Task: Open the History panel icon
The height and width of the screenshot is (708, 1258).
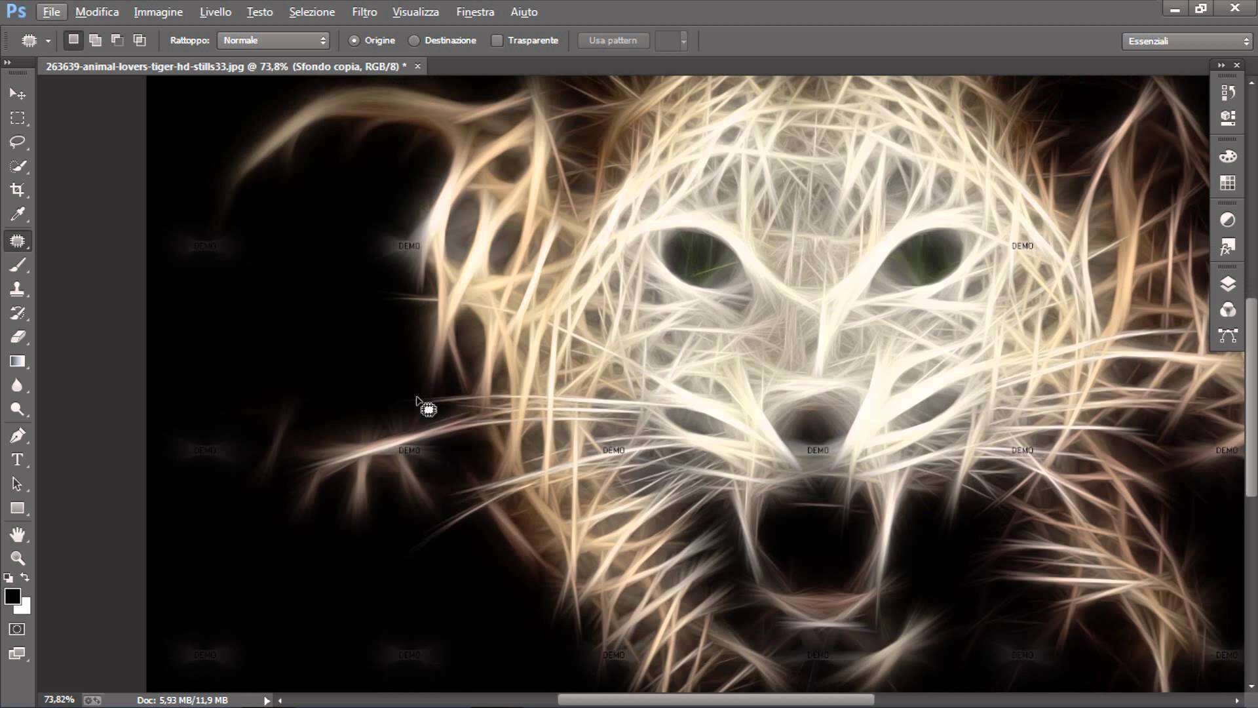Action: [1229, 92]
